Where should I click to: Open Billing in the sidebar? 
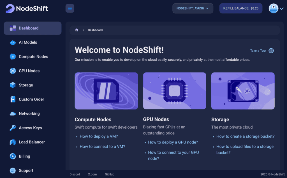(24, 156)
